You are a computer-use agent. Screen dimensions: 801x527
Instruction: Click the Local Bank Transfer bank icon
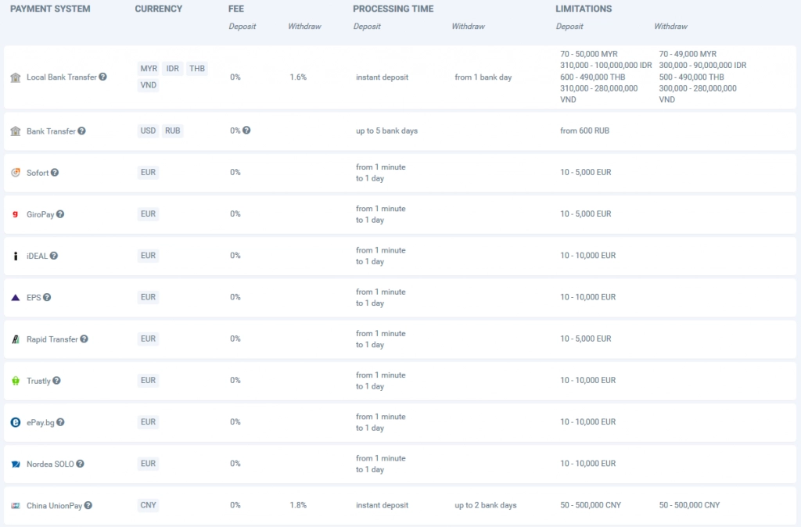pos(16,77)
